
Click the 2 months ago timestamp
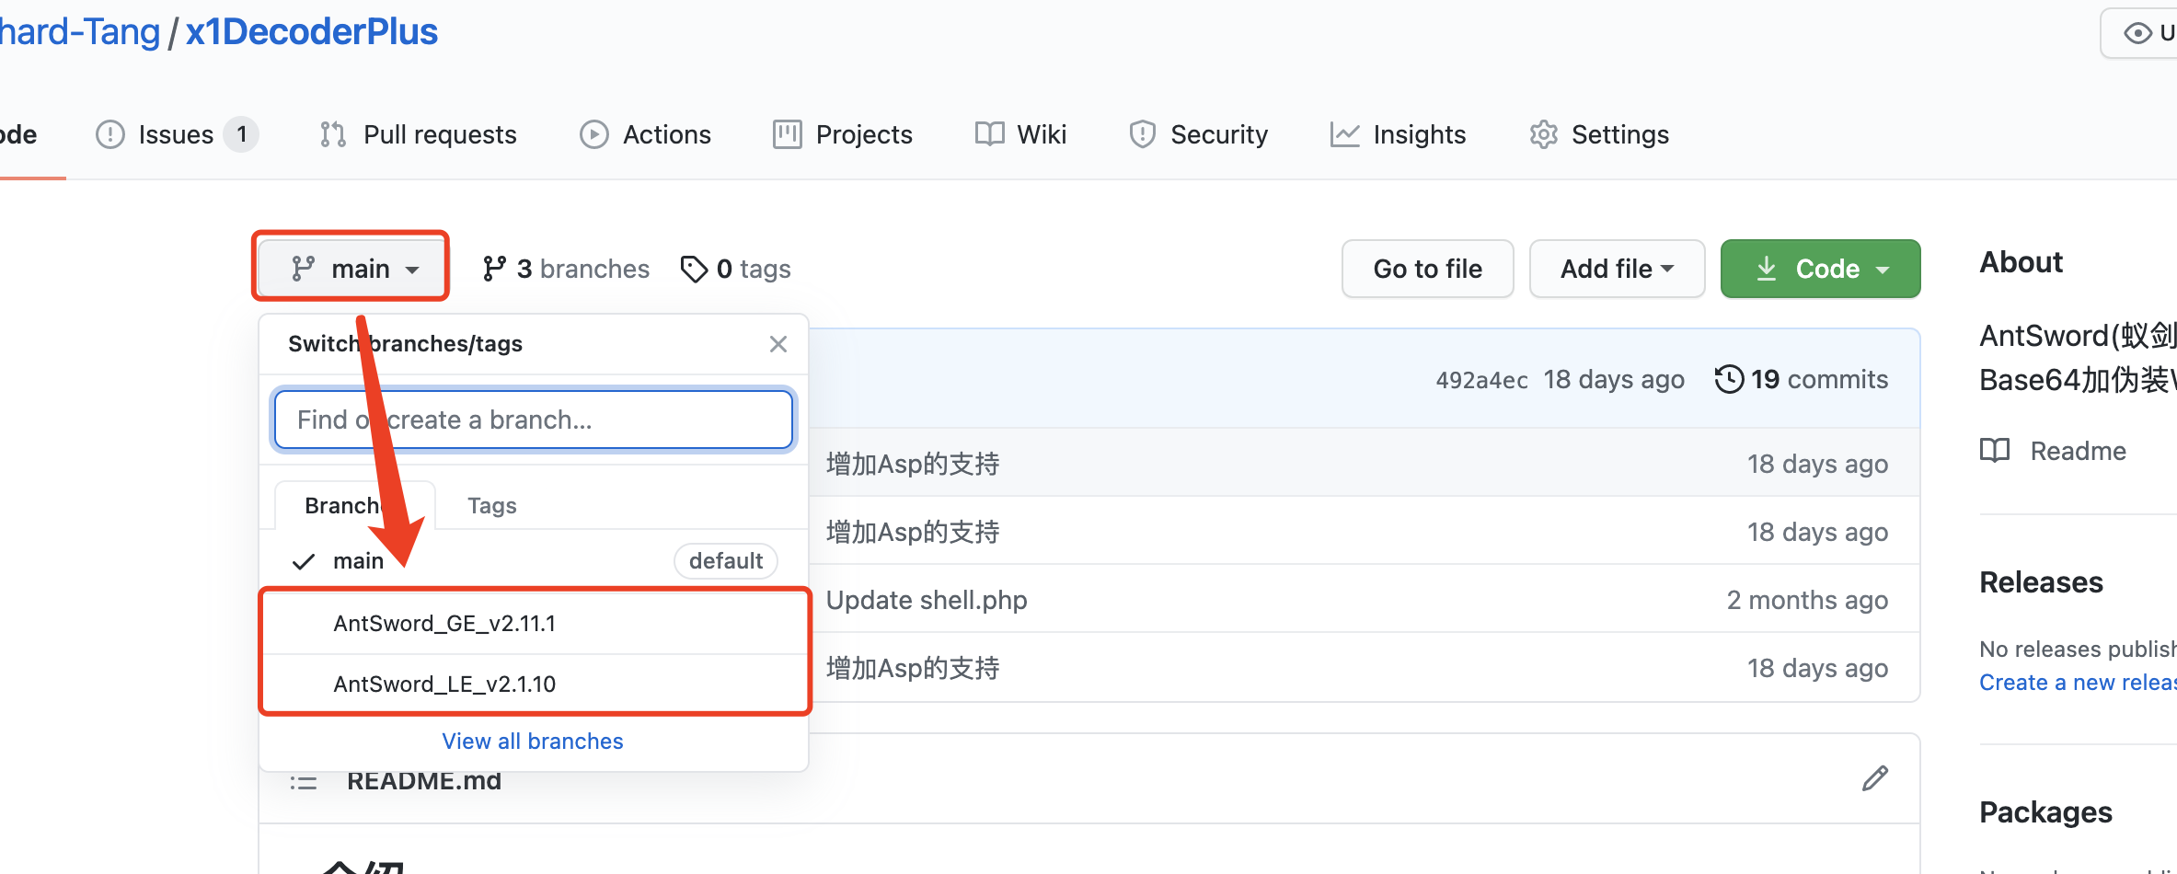point(1807,600)
